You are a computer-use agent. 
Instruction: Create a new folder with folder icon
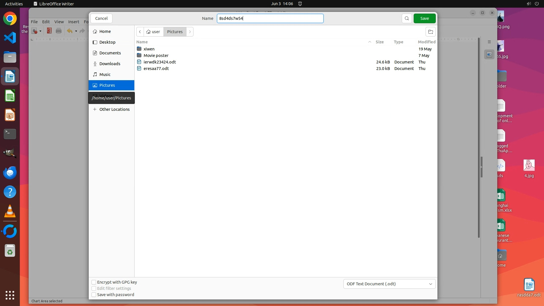(430, 32)
